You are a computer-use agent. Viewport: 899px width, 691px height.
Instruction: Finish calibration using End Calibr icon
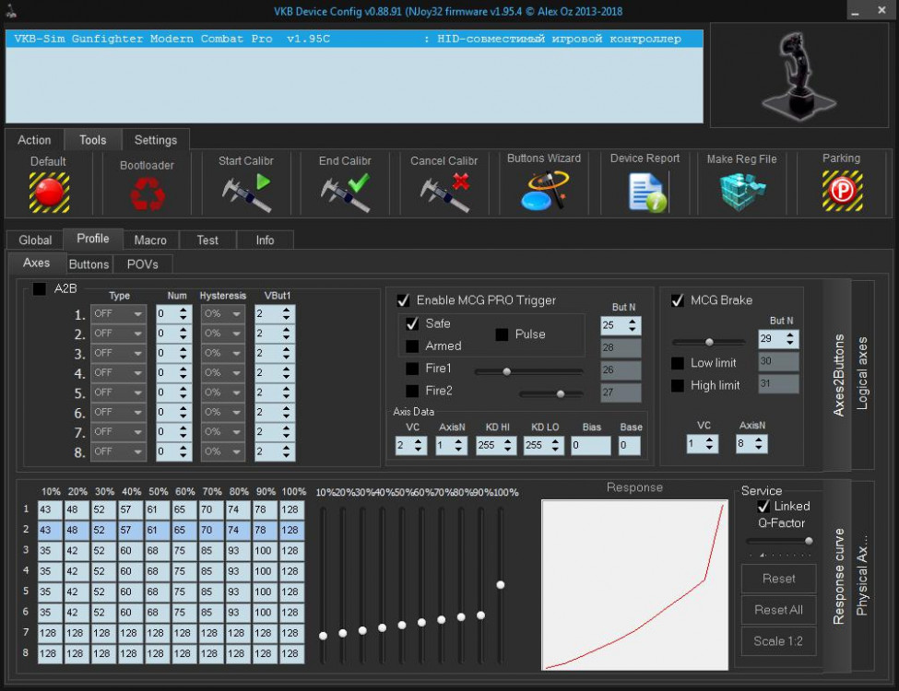(x=345, y=192)
